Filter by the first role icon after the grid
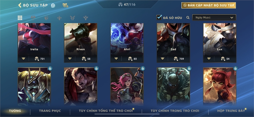254x117 pixels. tap(33, 18)
